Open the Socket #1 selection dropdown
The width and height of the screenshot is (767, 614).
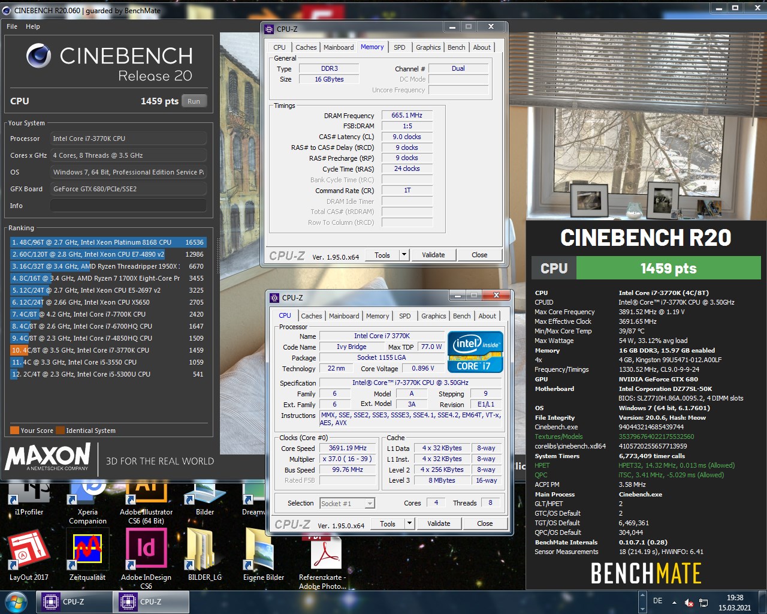pyautogui.click(x=347, y=504)
